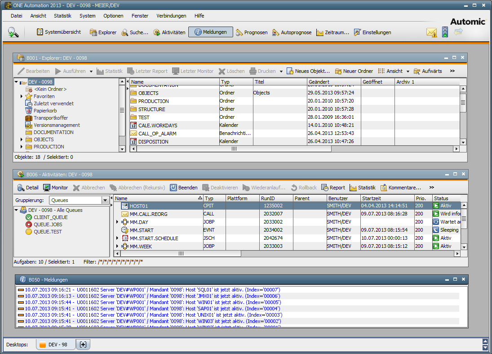Click Aufwärts in Explorer toolbar
The height and width of the screenshot is (354, 492).
(x=428, y=71)
